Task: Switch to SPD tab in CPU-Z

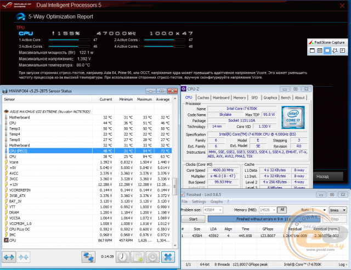Action: pyautogui.click(x=254, y=98)
